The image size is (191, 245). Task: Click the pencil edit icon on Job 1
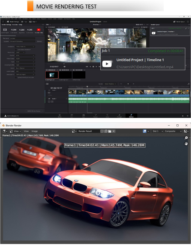186,28
